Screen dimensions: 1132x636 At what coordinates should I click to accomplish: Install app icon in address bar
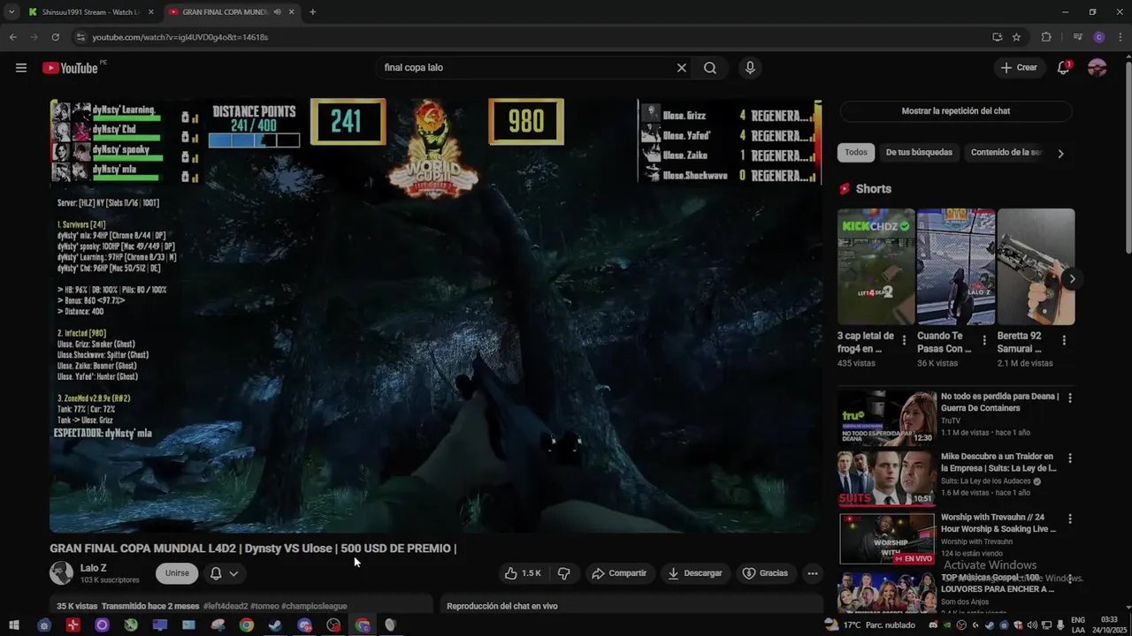[x=997, y=37]
